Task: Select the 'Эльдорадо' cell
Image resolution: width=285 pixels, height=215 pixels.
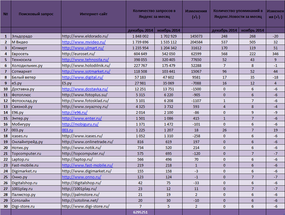Action: [36, 36]
